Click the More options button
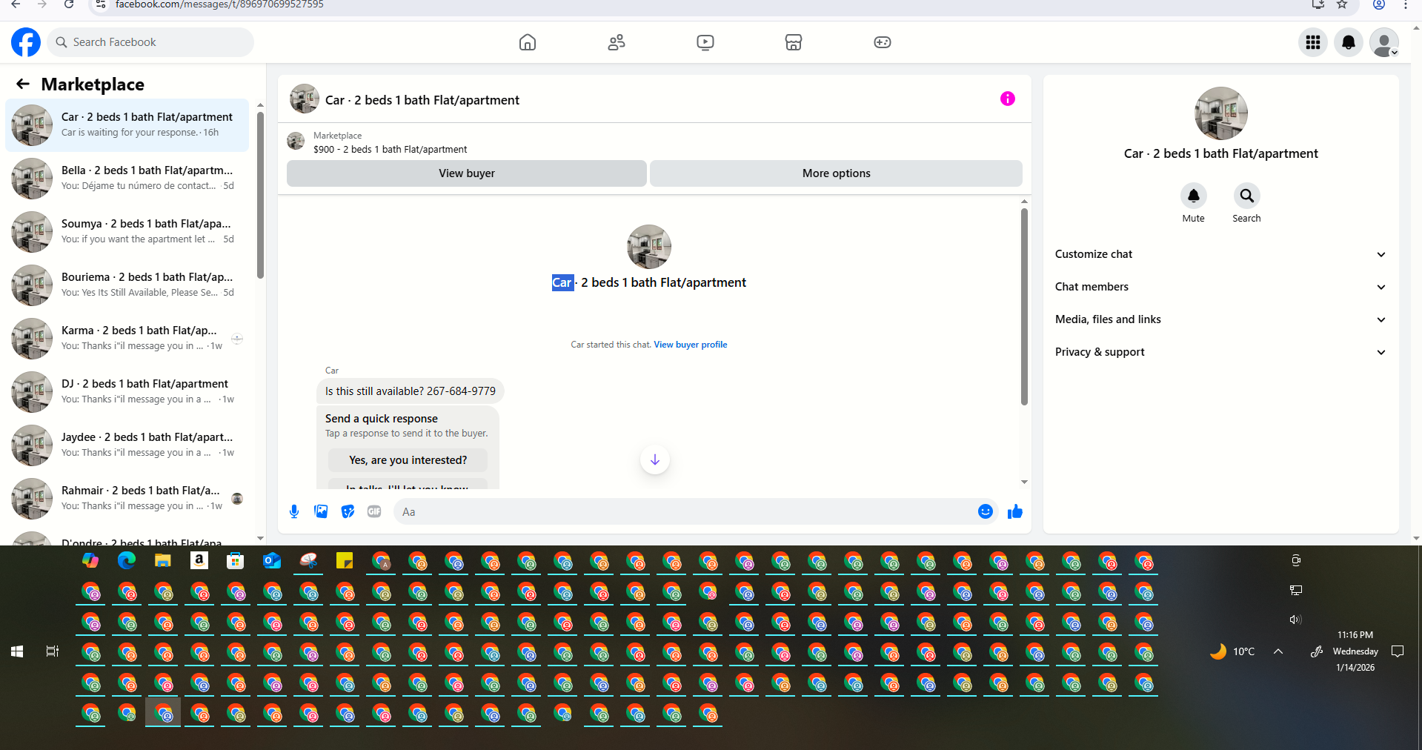This screenshot has width=1422, height=750. [x=836, y=173]
